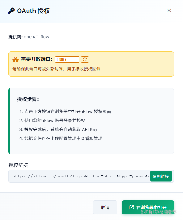Image resolution: width=183 pixels, height=220 pixels.
Task: Click the key icon beside OAuth title
Action: tap(11, 11)
